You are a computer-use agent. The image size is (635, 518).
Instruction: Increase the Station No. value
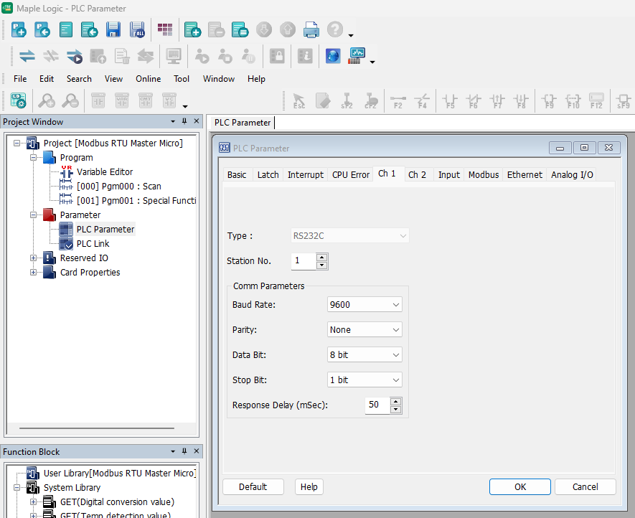pyautogui.click(x=321, y=257)
